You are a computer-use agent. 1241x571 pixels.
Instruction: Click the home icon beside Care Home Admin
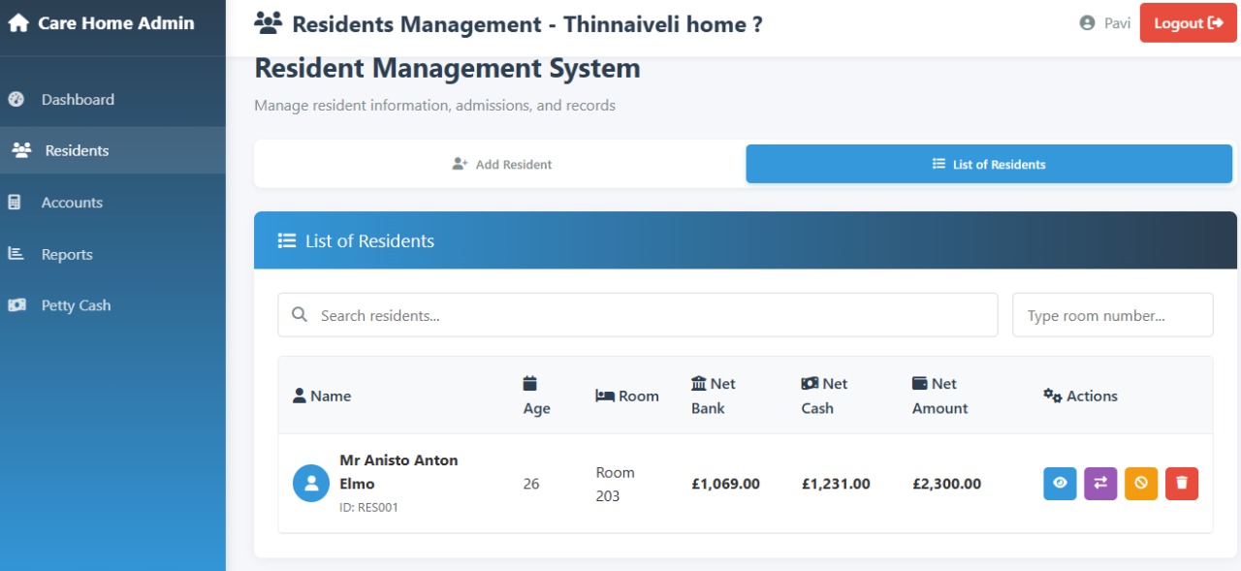[x=18, y=23]
